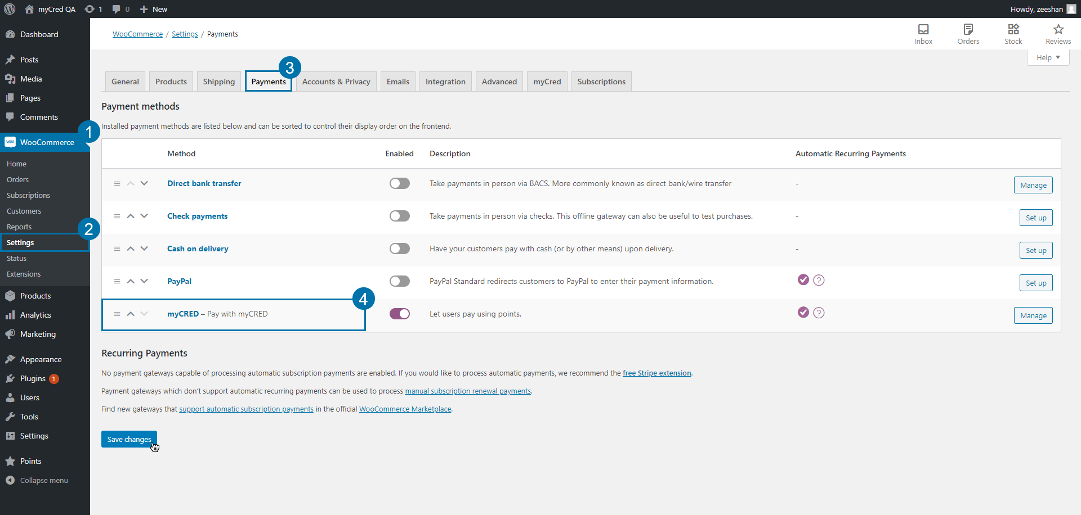
Task: Set up Cash on delivery
Action: coord(1036,250)
